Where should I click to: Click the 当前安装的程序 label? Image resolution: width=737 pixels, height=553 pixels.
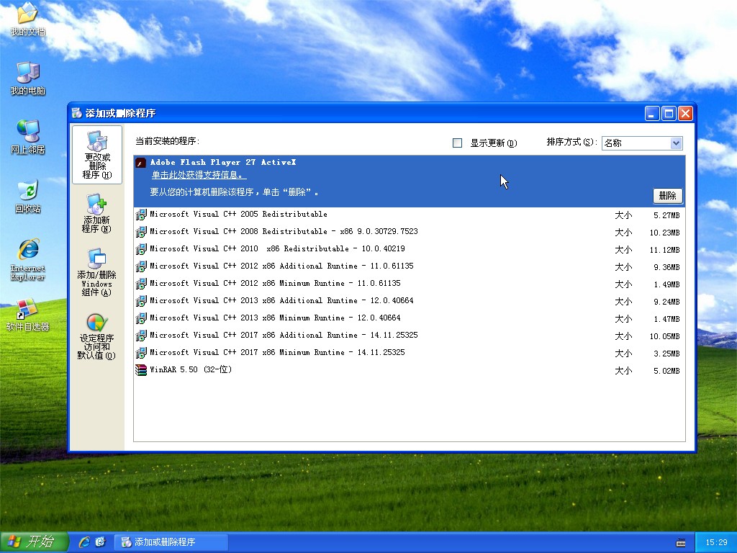pyautogui.click(x=167, y=141)
